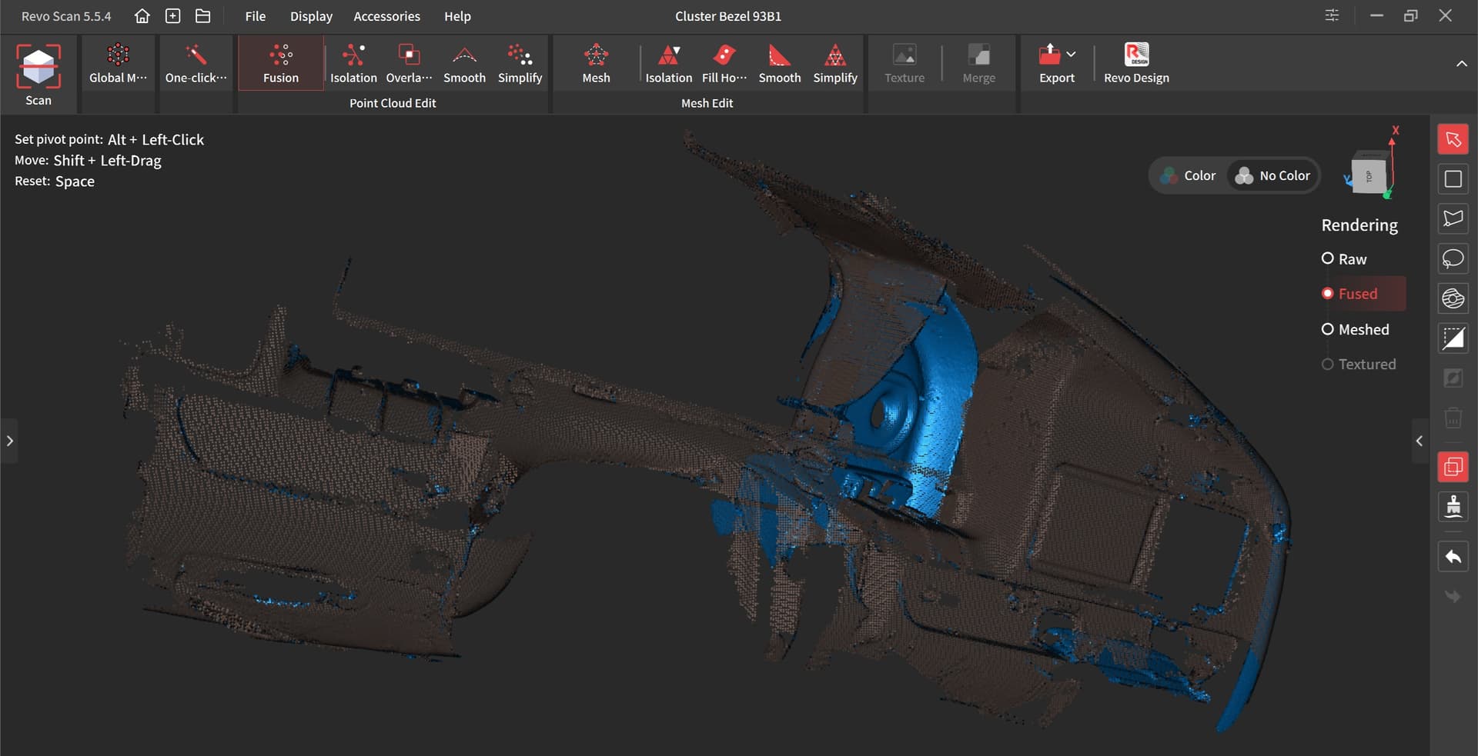Launch Revo Design

point(1136,63)
